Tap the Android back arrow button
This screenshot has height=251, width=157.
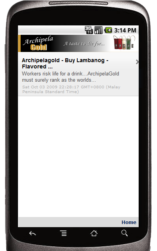tap(32, 233)
